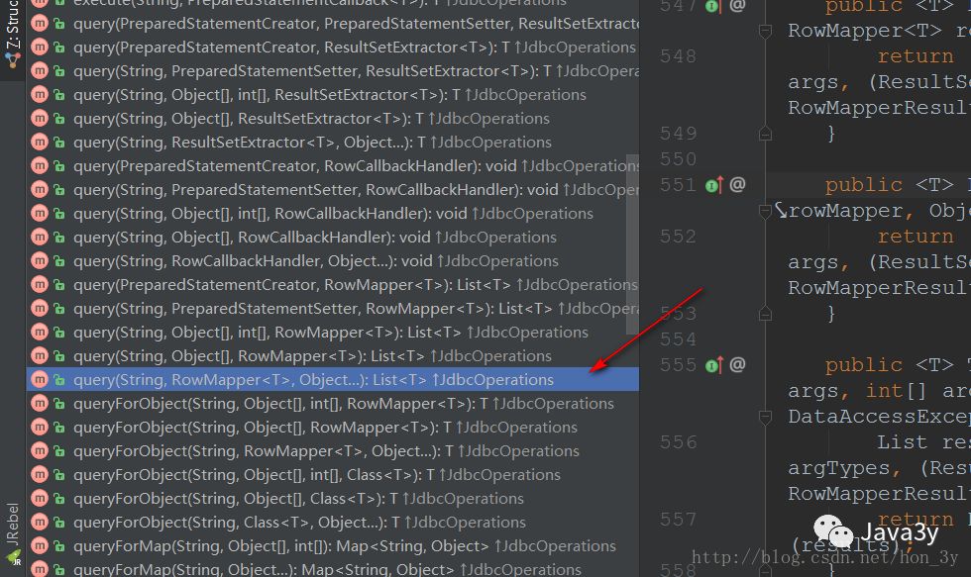Image resolution: width=971 pixels, height=577 pixels.
Task: Select queryForObject(String, Class<T>, Object...) row
Action: (x=333, y=523)
